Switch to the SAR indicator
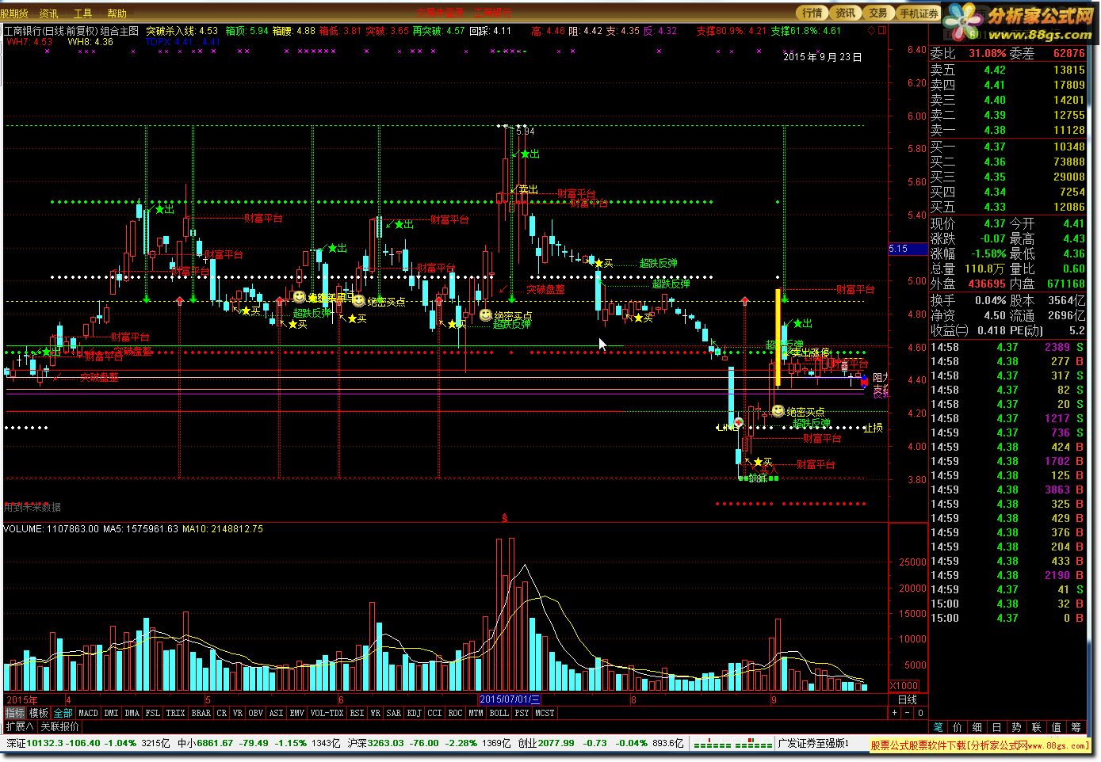The image size is (1101, 762). [394, 713]
